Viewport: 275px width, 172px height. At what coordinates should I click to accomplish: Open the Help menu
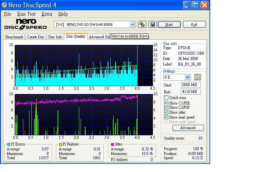pos(63,14)
